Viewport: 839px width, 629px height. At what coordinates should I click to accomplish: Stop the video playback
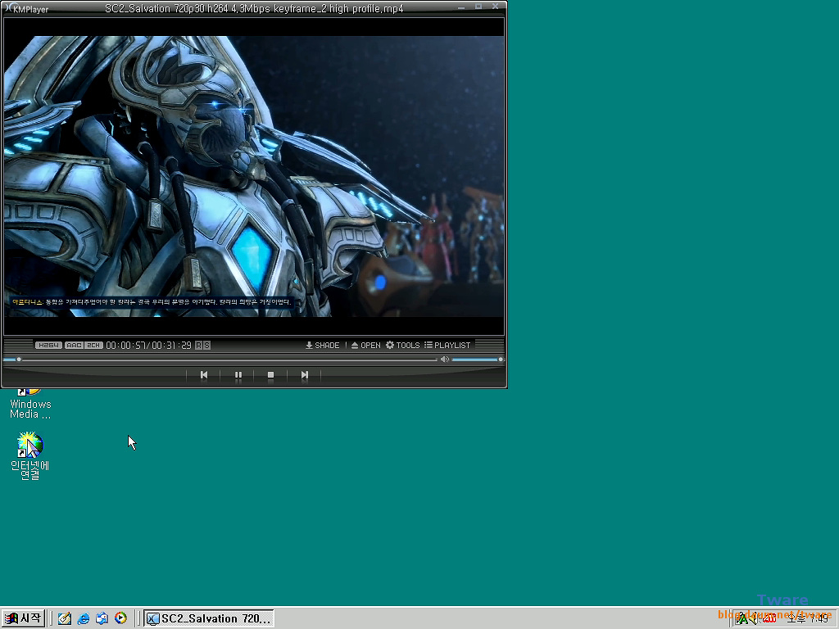click(270, 375)
